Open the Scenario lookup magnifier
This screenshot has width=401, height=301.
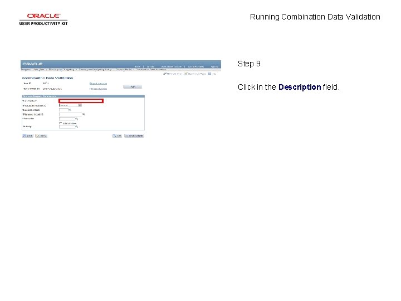(76, 119)
